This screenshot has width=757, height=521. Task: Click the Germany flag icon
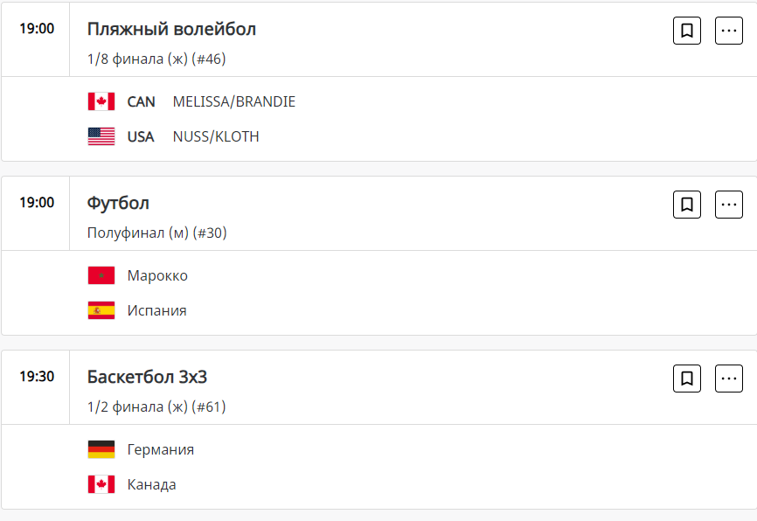coord(101,449)
